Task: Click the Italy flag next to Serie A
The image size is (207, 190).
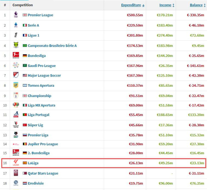Action: (x=25, y=25)
